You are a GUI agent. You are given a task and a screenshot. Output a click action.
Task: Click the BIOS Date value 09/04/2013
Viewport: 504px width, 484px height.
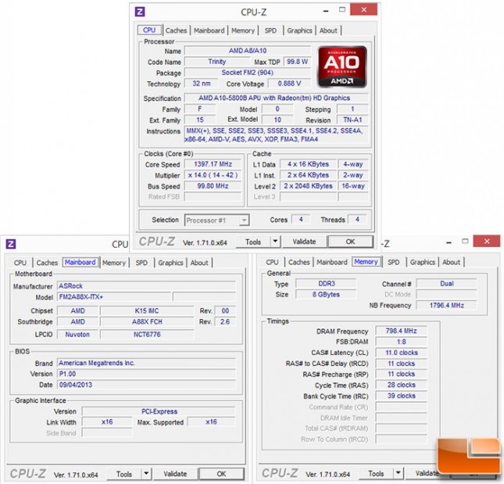(146, 385)
